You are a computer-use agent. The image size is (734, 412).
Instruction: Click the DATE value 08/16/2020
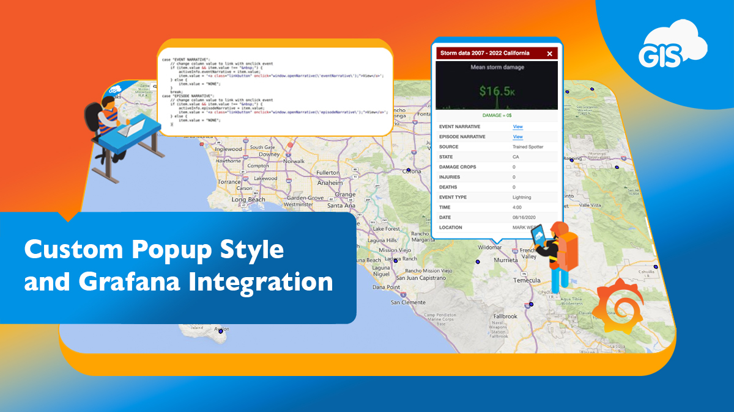(x=525, y=217)
